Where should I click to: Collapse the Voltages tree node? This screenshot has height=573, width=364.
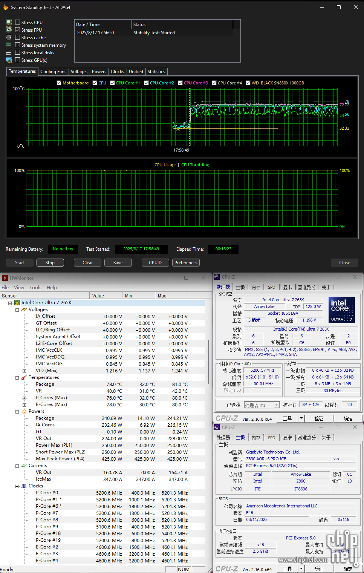17,309
